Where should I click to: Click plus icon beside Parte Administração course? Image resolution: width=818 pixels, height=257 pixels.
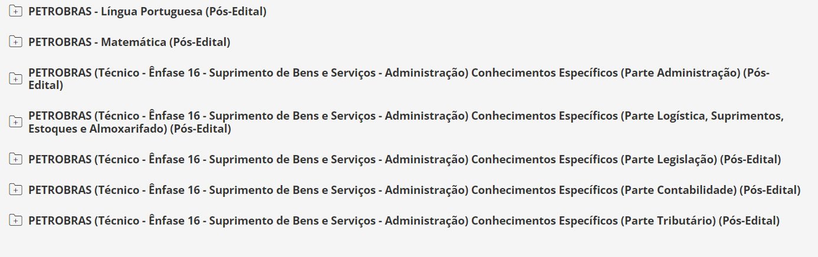tap(16, 79)
